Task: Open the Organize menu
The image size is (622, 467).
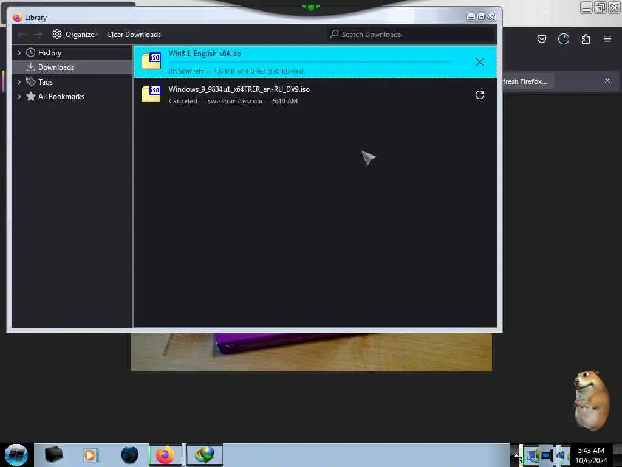Action: 75,35
